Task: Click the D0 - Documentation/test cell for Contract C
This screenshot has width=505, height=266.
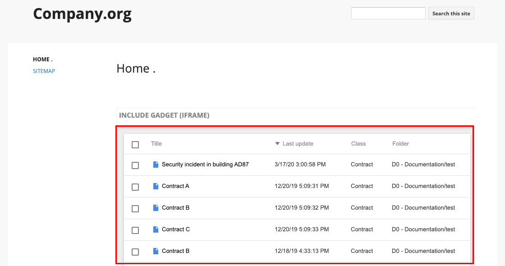Action: click(x=423, y=229)
